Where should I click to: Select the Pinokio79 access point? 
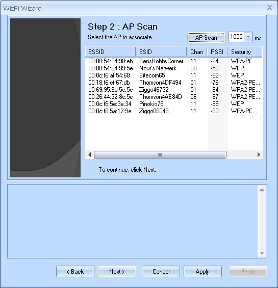coord(174,104)
